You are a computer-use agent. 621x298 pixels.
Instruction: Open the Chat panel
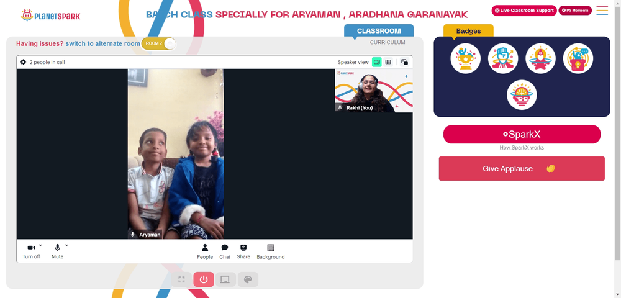point(225,251)
